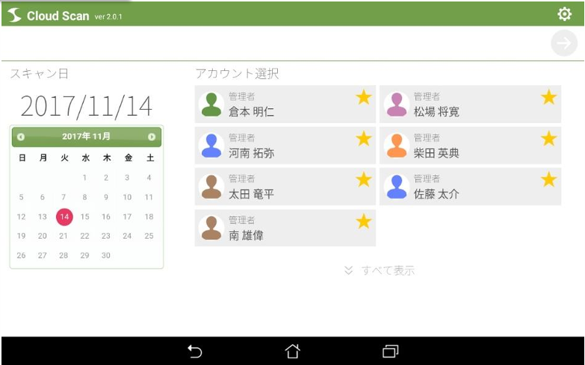Pick calendar day 18
The width and height of the screenshot is (585, 365).
pyautogui.click(x=149, y=216)
